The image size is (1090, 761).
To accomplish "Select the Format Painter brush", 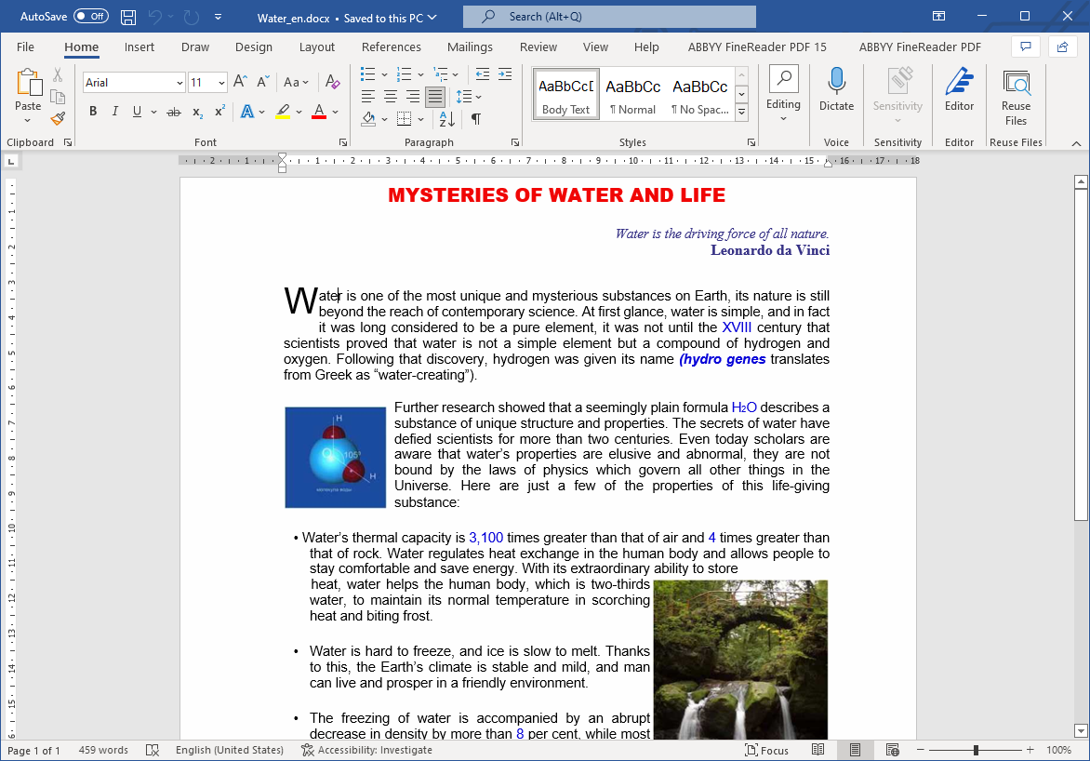I will coord(58,119).
